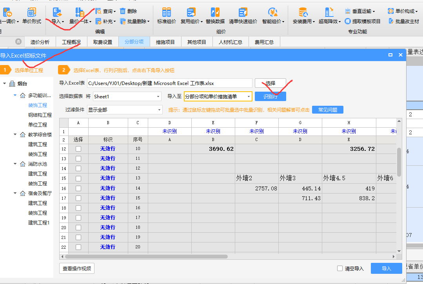Viewport: 423px width, 284px height.
Task: Collapse the 多功能训... tree node
Action: point(15,95)
